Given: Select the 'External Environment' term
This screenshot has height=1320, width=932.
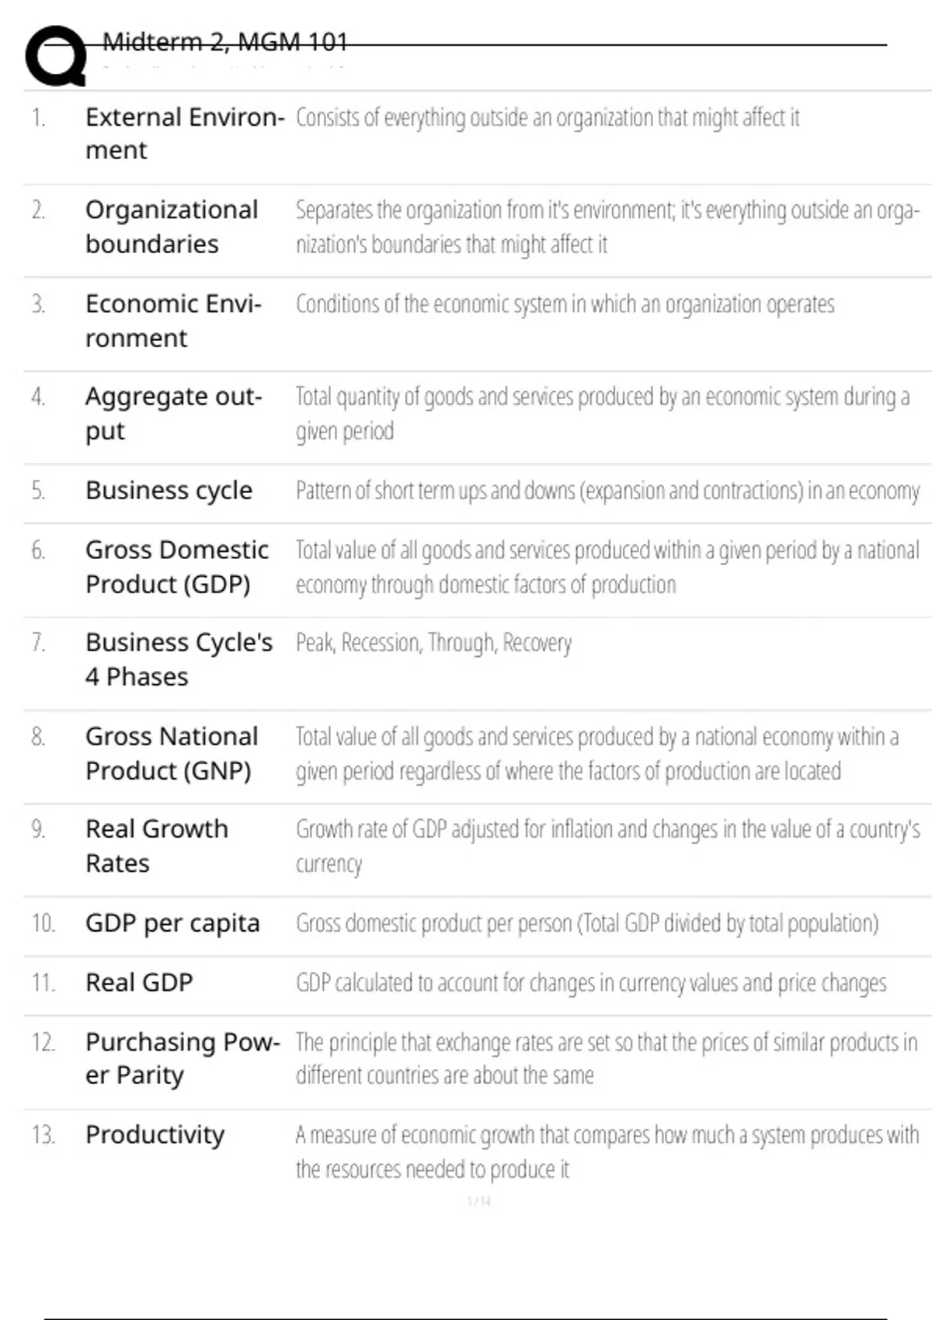Looking at the screenshot, I should pyautogui.click(x=184, y=134).
